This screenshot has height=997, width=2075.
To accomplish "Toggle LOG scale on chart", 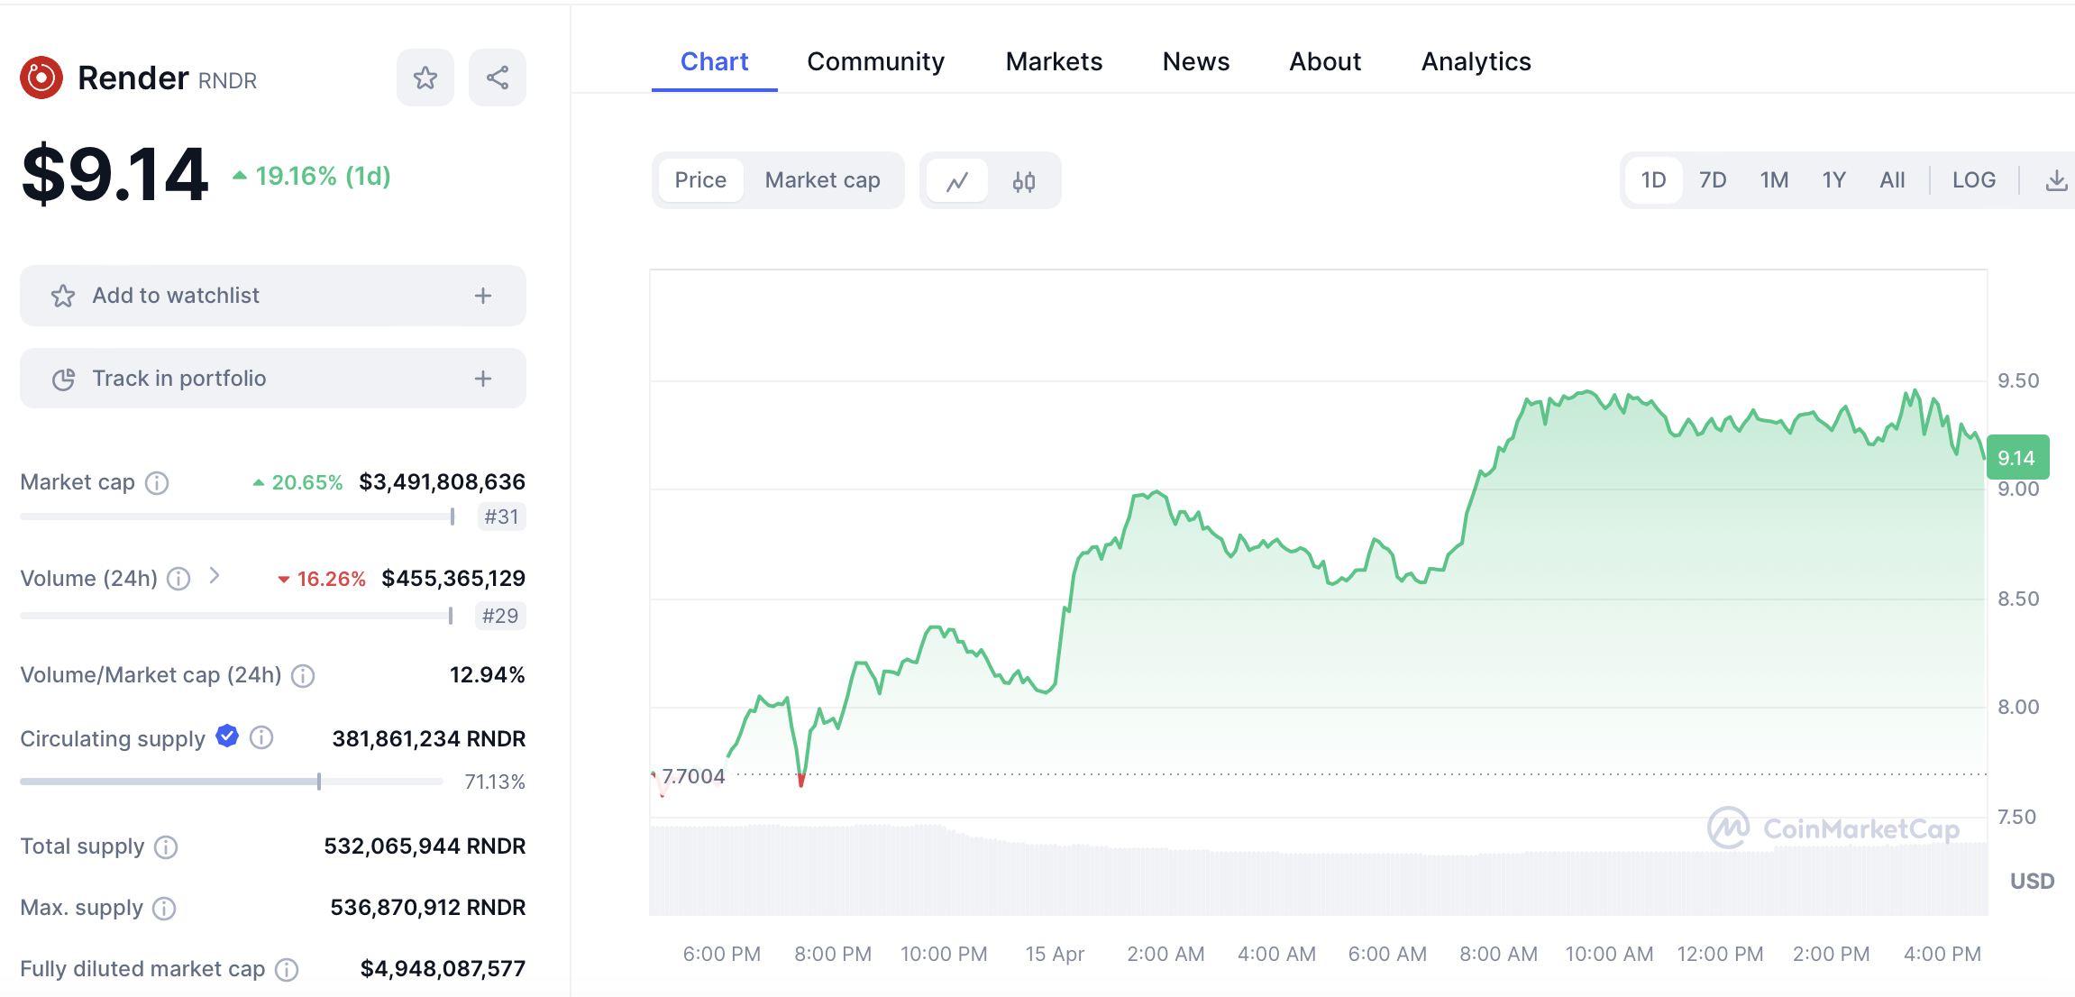I will coord(1973,180).
